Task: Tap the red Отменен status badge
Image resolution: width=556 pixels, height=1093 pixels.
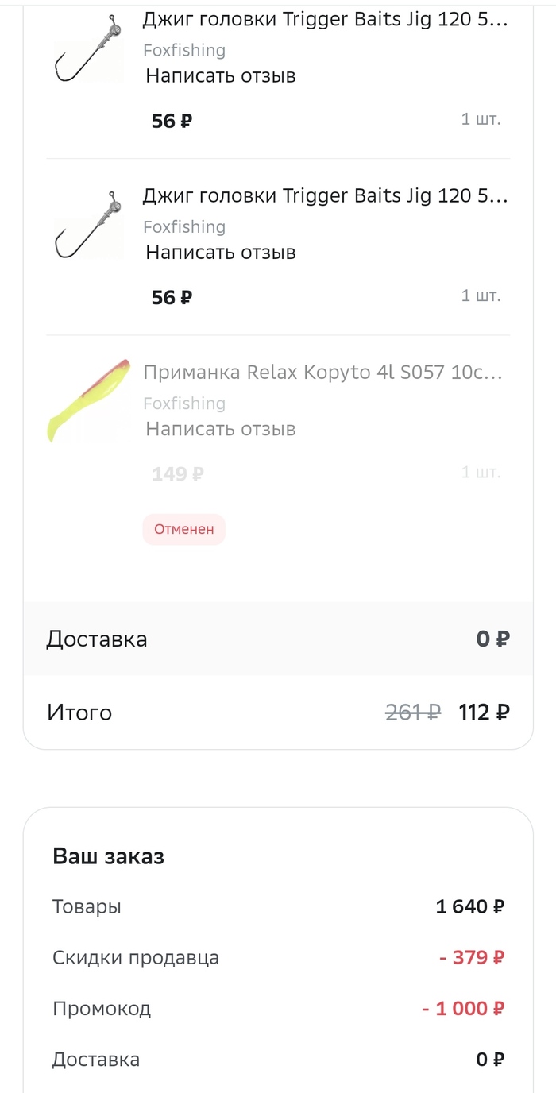Action: pos(184,530)
